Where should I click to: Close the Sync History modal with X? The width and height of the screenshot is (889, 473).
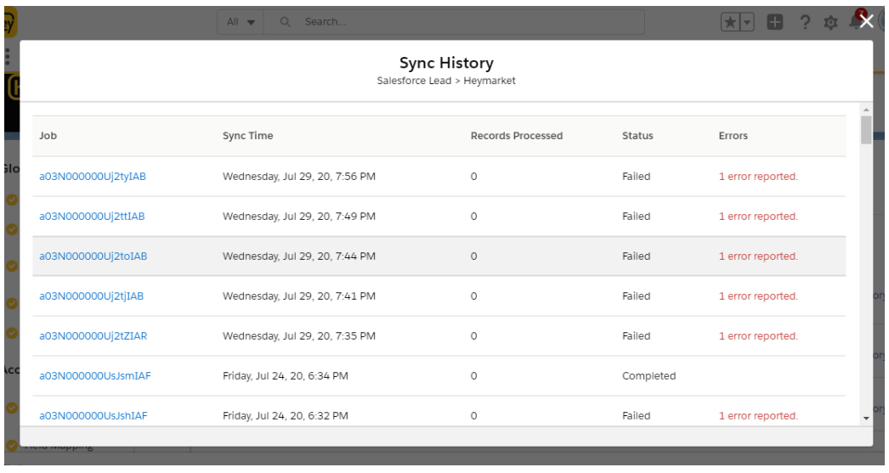point(866,21)
